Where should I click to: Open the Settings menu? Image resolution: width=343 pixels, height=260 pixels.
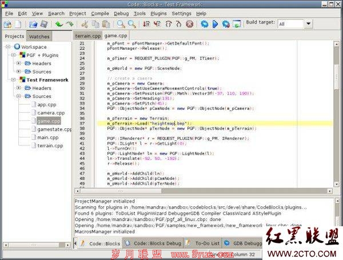(181, 14)
